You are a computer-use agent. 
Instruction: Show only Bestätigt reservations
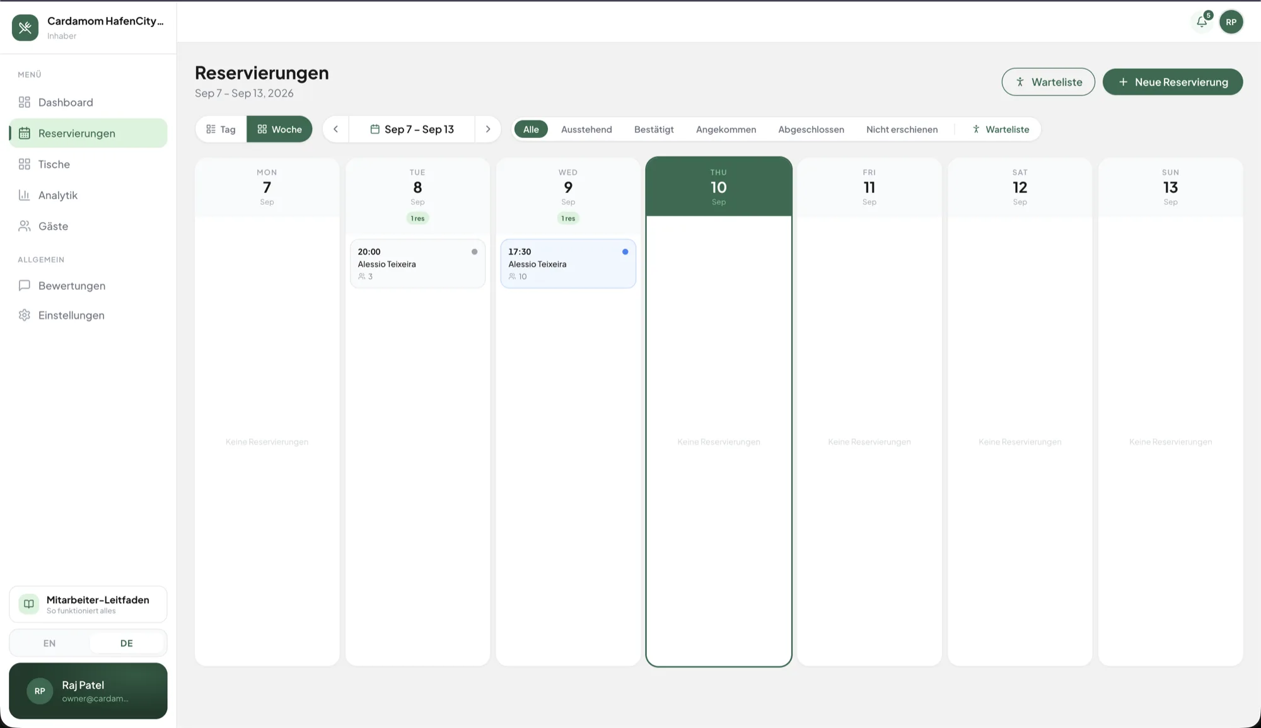pos(654,129)
